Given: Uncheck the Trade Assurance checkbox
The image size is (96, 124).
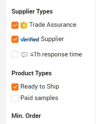Looking at the screenshot, I should click(x=15, y=25).
